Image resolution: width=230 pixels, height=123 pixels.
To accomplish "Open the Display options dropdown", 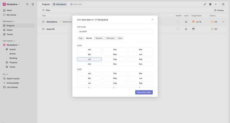I will click(x=219, y=10).
